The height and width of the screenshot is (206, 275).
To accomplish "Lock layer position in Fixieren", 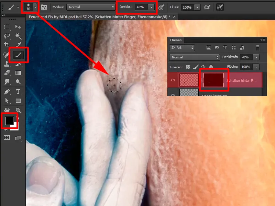I will click(x=203, y=67).
